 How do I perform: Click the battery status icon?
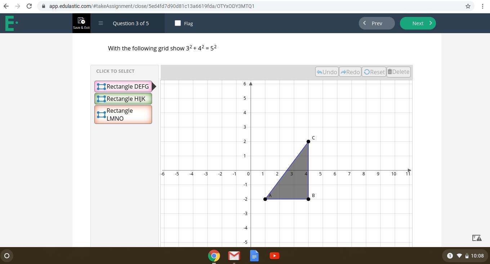coord(467,256)
